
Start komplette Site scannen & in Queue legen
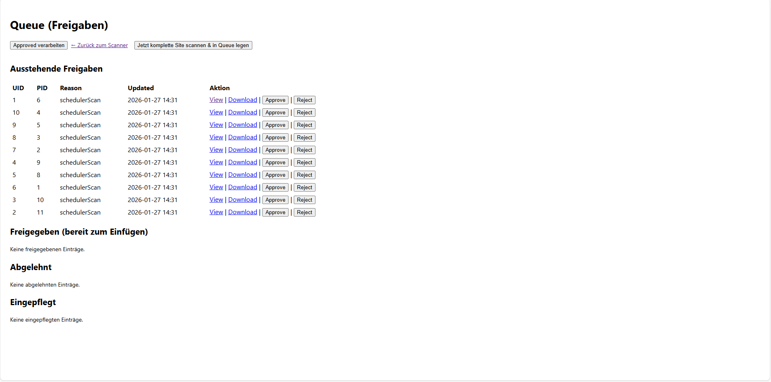(193, 45)
